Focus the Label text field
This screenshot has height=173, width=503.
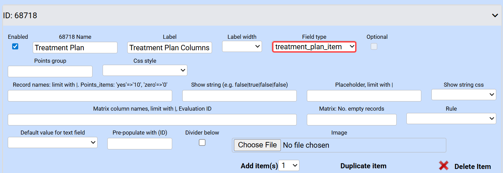point(169,48)
